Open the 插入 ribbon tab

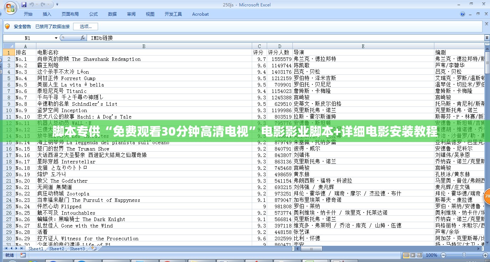(x=47, y=14)
